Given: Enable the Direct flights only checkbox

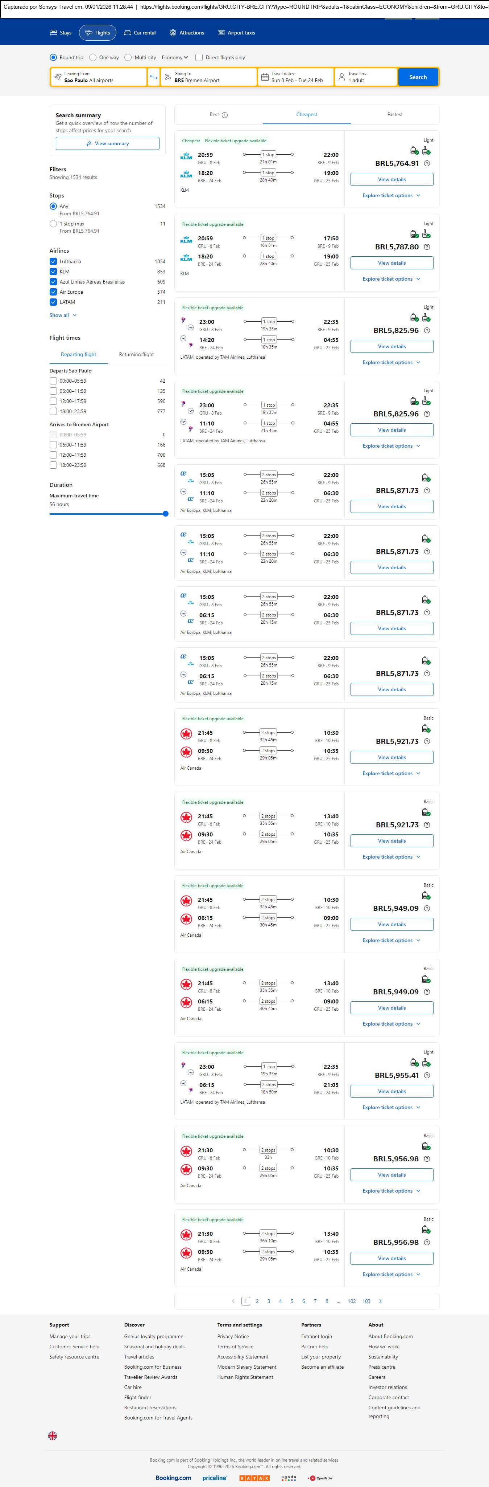Looking at the screenshot, I should 199,58.
